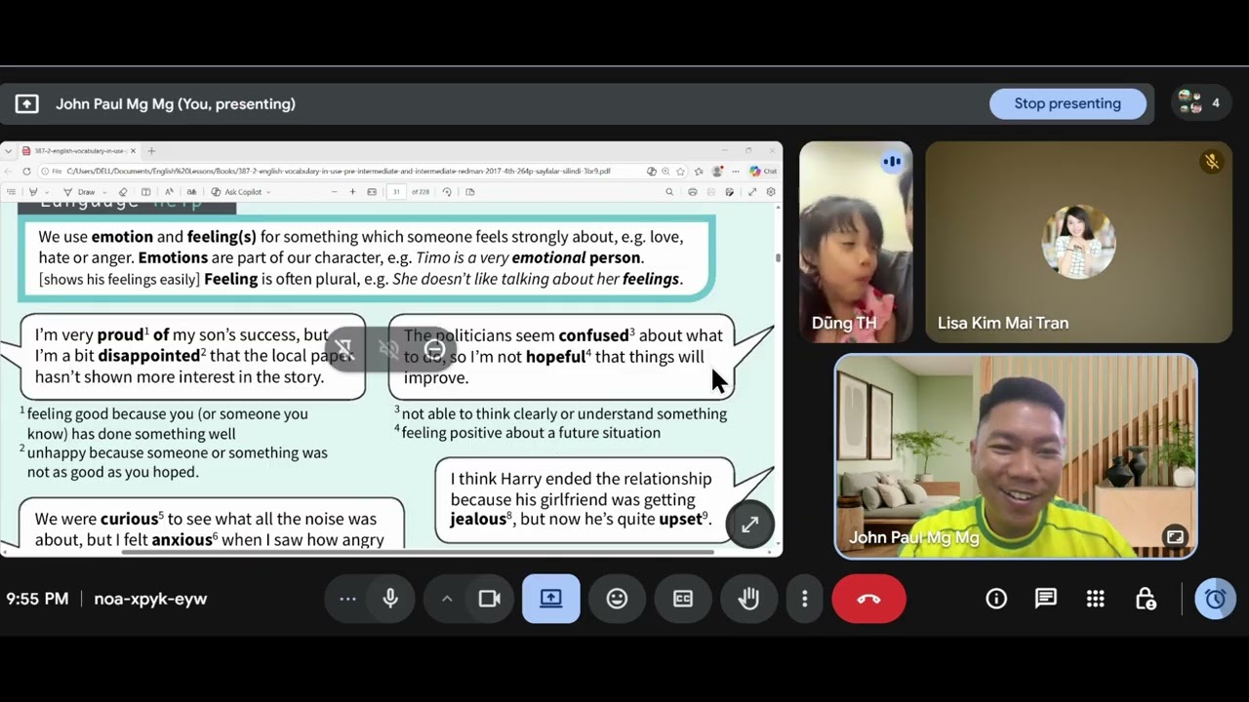Viewport: 1249px width, 702px height.
Task: Select the Draw tool
Action: coord(81,192)
